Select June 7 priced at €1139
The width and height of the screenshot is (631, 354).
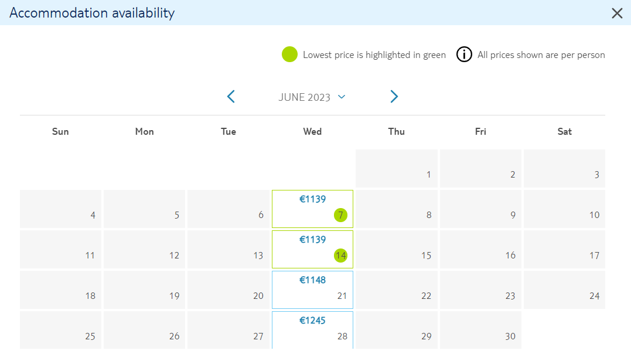[312, 209]
